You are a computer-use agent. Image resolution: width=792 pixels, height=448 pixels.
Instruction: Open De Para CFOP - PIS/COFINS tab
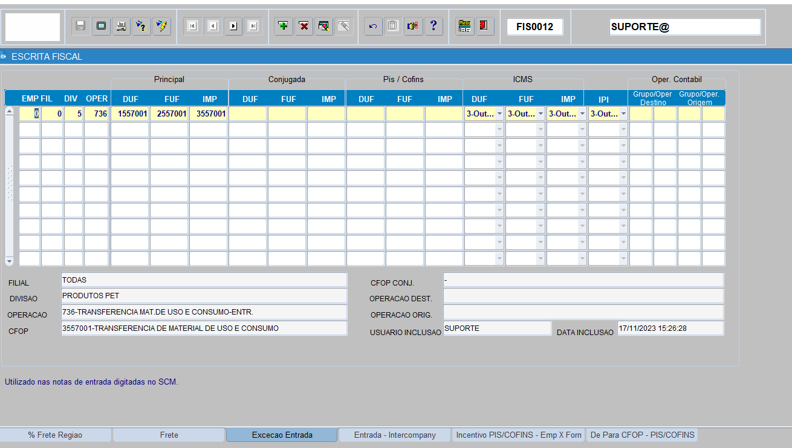pyautogui.click(x=642, y=435)
